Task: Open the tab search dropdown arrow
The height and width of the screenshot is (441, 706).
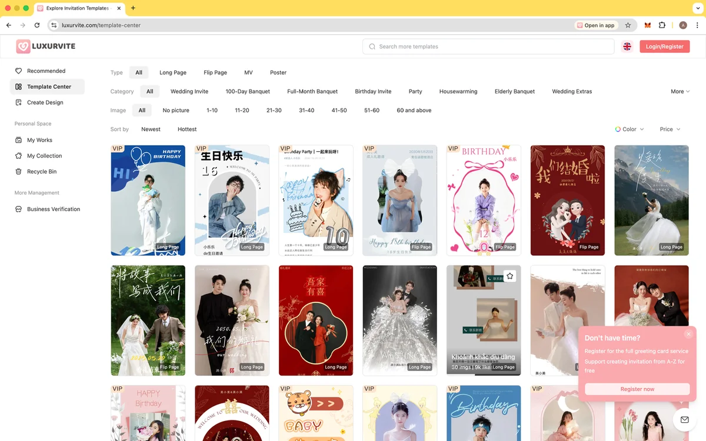Action: [x=698, y=8]
